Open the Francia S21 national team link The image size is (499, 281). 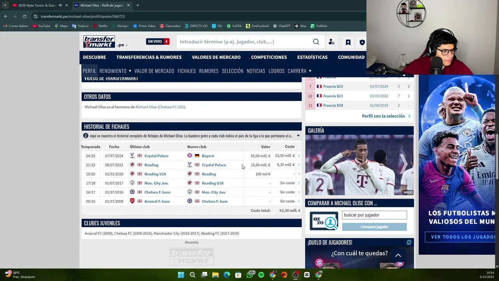click(333, 96)
